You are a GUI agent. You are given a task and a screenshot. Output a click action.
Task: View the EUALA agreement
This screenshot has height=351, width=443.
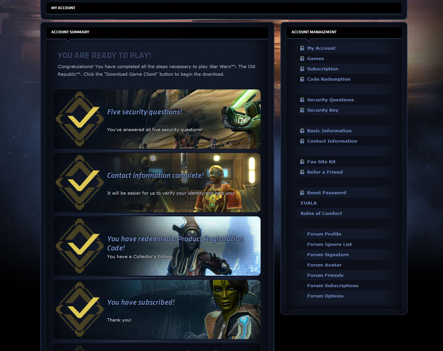pyautogui.click(x=308, y=203)
